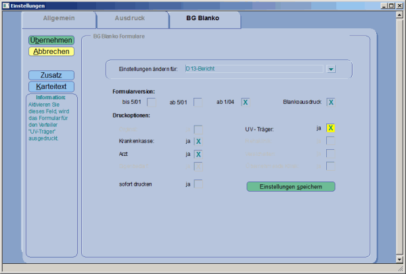Open the Zusatz settings
406x274 pixels.
coord(51,75)
